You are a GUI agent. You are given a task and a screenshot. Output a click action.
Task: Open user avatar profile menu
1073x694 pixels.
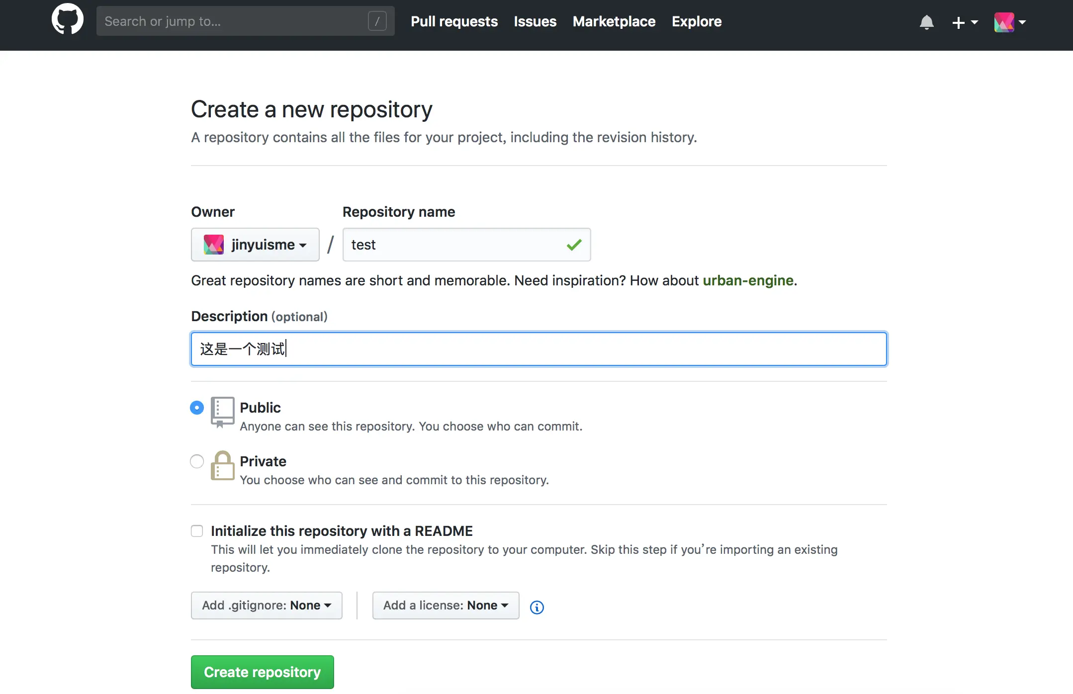1009,22
